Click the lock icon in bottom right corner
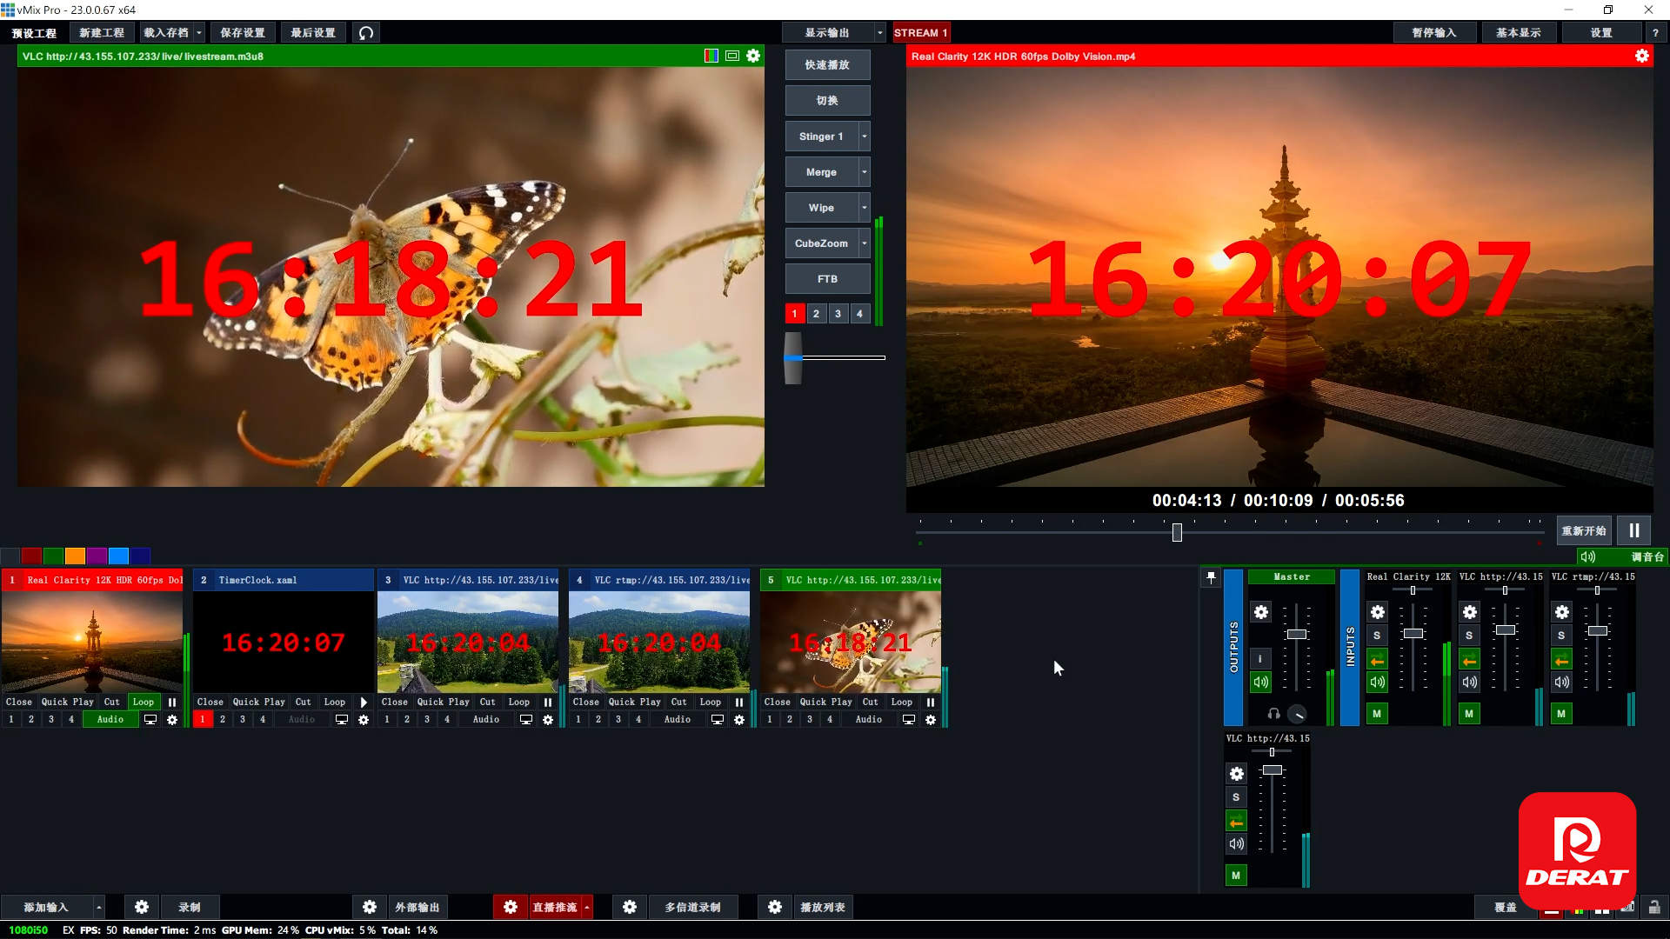The image size is (1670, 939). [1654, 907]
